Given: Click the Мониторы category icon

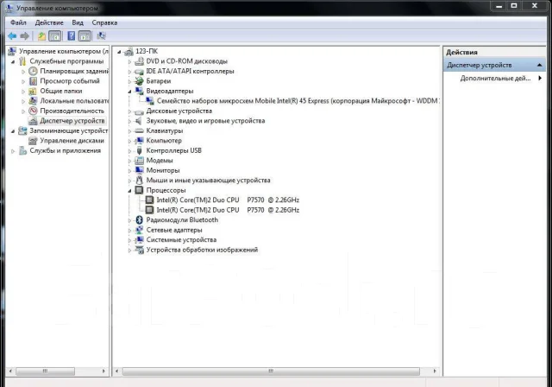Looking at the screenshot, I should pos(140,170).
